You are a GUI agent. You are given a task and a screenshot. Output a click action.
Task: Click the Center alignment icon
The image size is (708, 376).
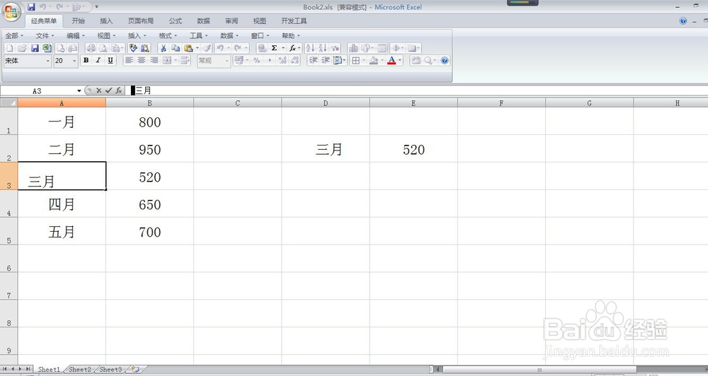[142, 60]
